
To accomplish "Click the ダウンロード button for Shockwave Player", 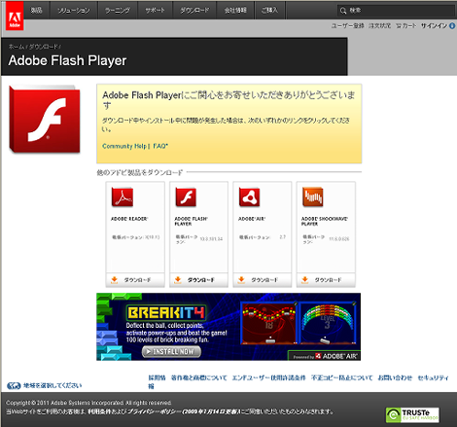I will (x=326, y=280).
